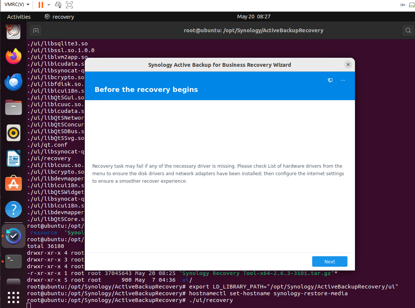This screenshot has width=415, height=308.
Task: Open the Activities overview
Action: click(19, 17)
